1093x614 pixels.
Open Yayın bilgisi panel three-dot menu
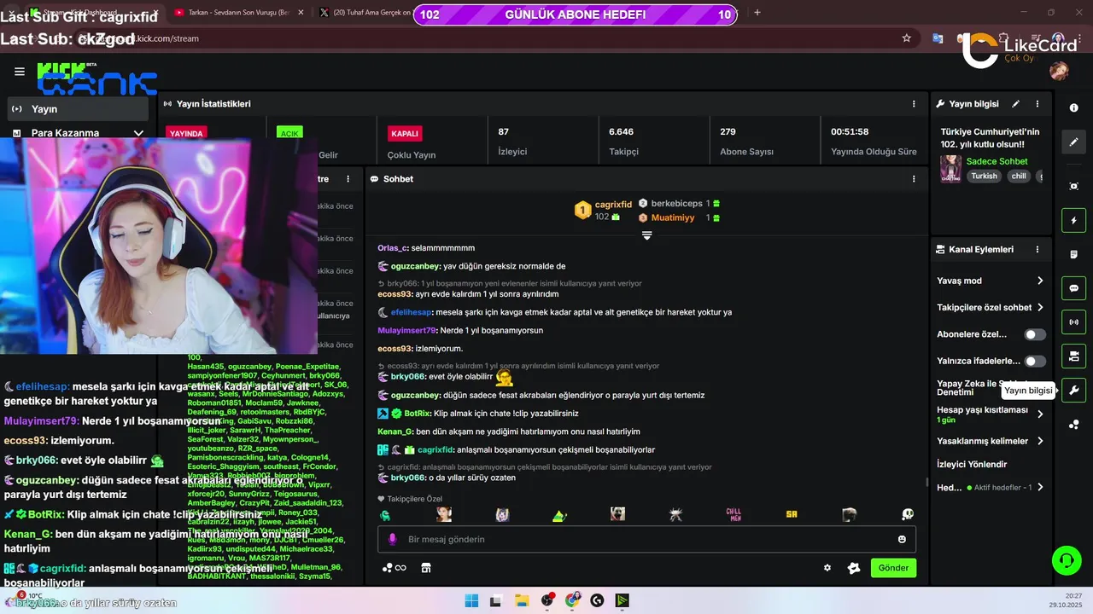click(1037, 104)
